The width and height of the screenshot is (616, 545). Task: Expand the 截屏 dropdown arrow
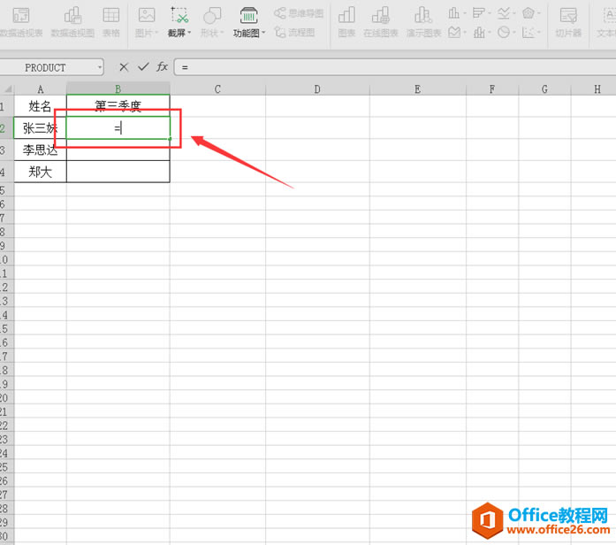[189, 33]
